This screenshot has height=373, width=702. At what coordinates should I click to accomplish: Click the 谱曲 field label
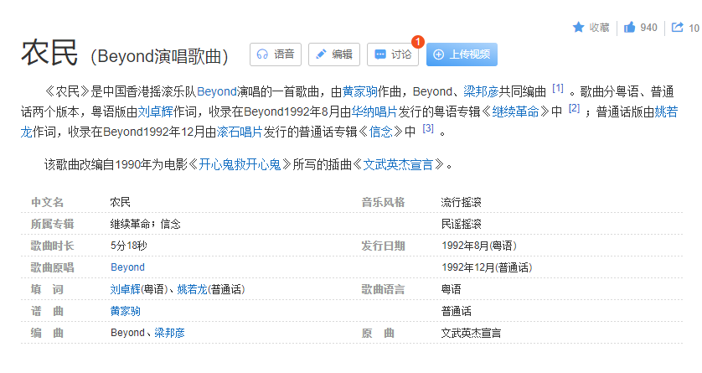tap(47, 311)
